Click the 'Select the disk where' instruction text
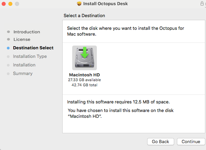Image resolution: width=206 pixels, height=150 pixels. (126, 31)
